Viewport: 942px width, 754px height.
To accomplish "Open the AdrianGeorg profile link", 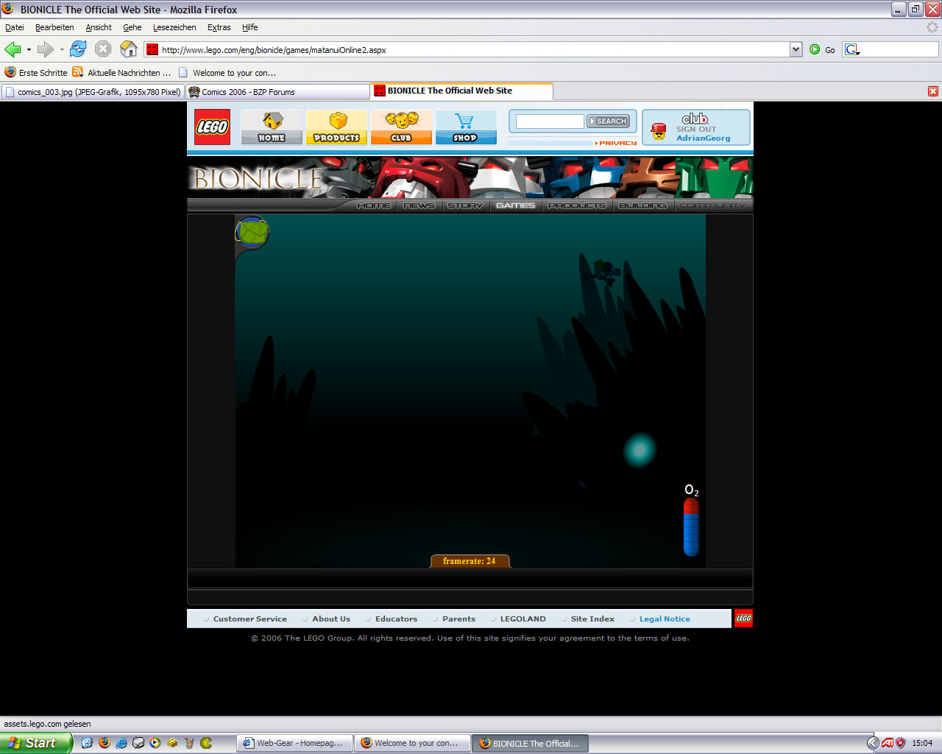I will [x=704, y=138].
